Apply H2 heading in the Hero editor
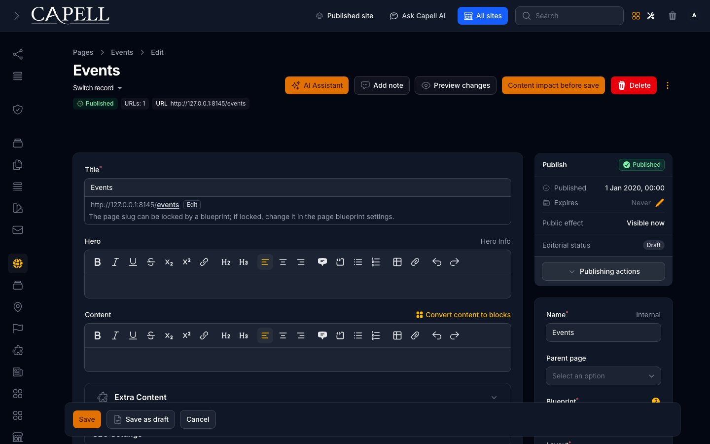 tap(226, 262)
